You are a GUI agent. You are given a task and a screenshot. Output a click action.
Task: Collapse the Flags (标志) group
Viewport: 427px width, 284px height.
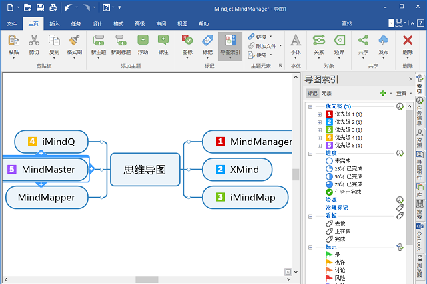[x=310, y=247]
